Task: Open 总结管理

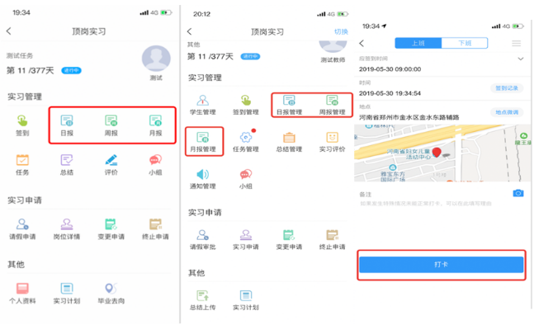Action: 289,142
